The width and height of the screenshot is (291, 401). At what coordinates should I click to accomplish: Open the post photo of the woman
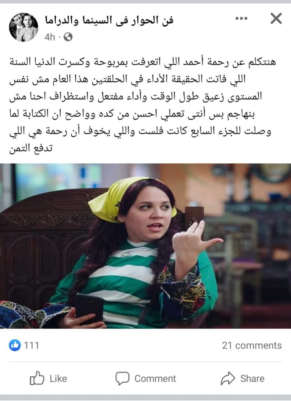pyautogui.click(x=146, y=246)
